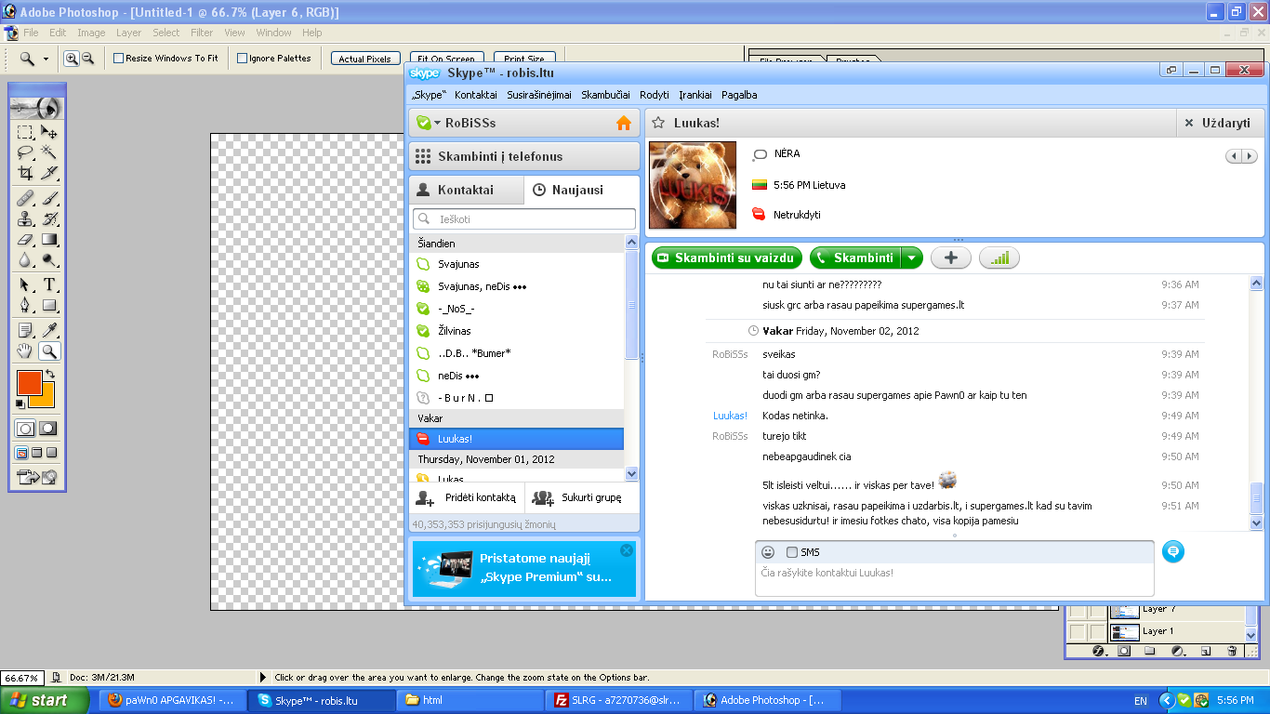
Task: Create a new layer in Layers panel
Action: [x=1205, y=652]
